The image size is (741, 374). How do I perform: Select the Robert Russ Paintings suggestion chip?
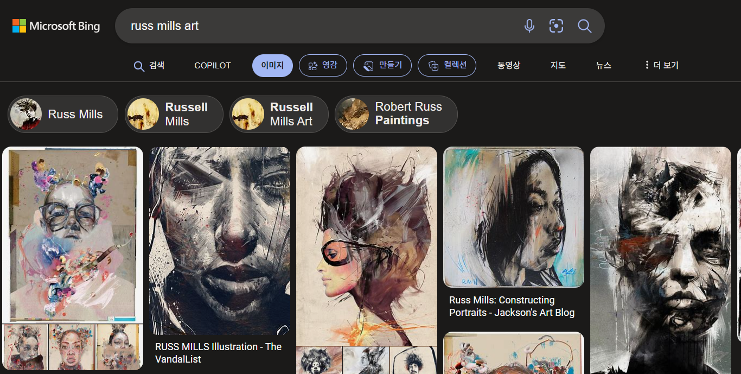tap(396, 114)
